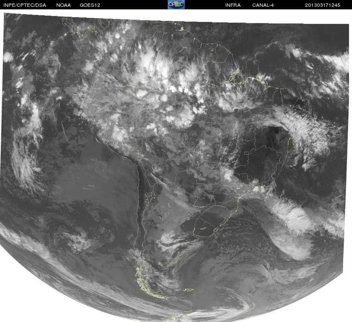Click the CPTEC logo in the header

pos(176,5)
